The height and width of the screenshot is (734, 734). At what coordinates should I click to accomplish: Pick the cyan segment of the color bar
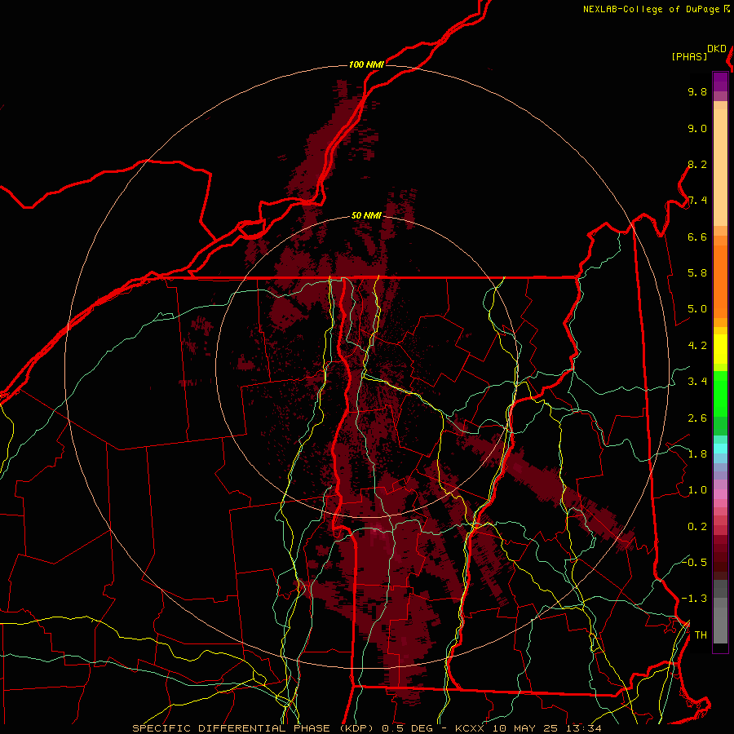point(720,449)
